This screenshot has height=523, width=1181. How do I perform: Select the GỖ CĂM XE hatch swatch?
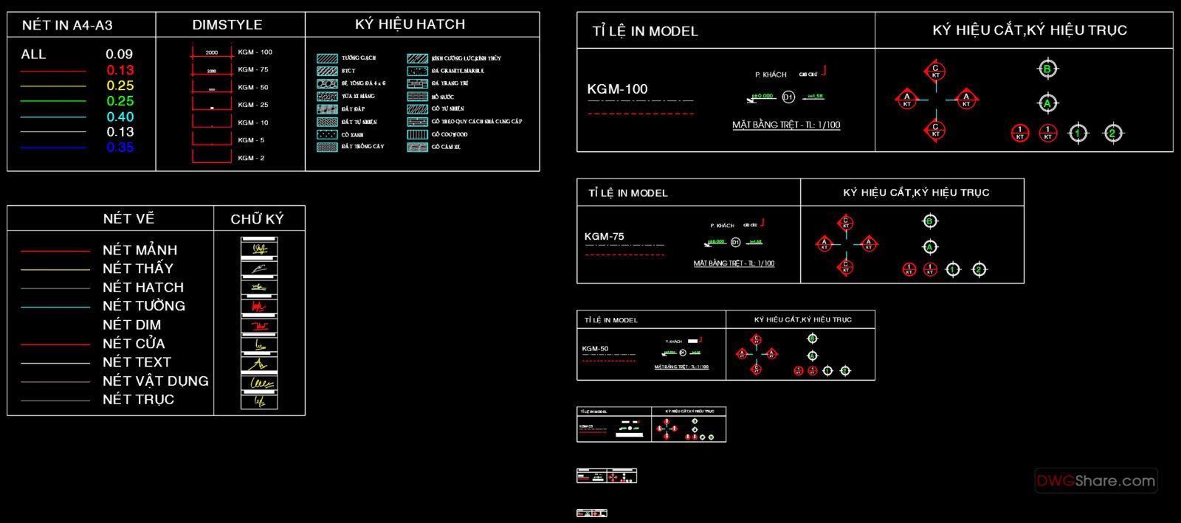(x=417, y=148)
